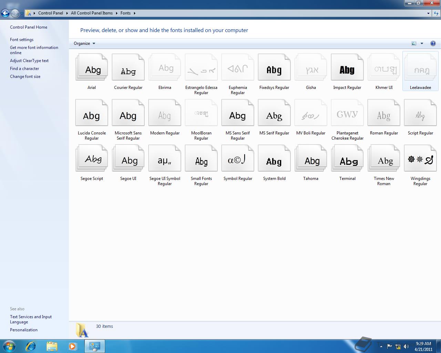
Task: Select the MoolBoran Regular font icon
Action: click(201, 113)
